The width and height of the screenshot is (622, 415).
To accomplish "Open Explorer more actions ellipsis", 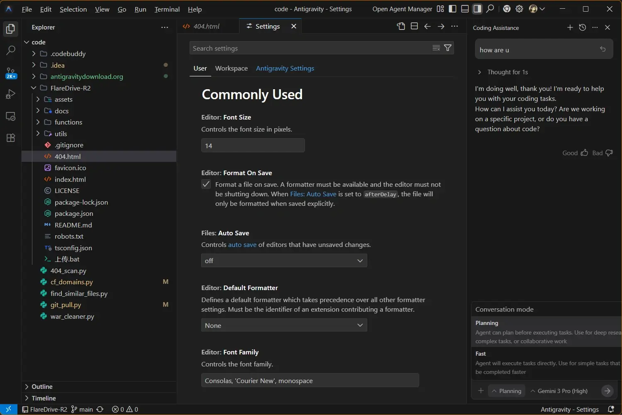I will coord(165,27).
